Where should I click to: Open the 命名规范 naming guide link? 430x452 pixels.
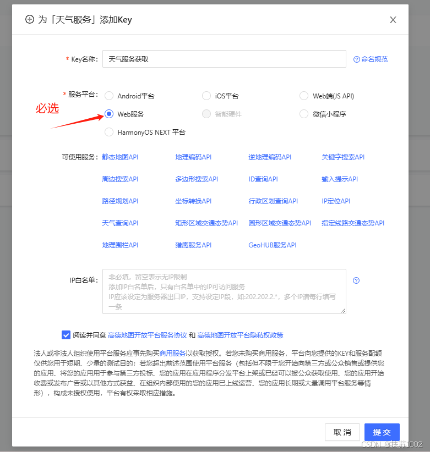(371, 59)
